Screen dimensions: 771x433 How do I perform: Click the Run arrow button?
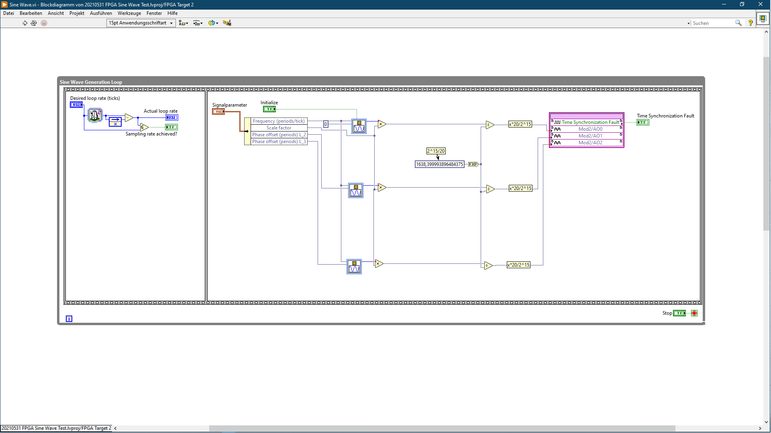pos(25,23)
